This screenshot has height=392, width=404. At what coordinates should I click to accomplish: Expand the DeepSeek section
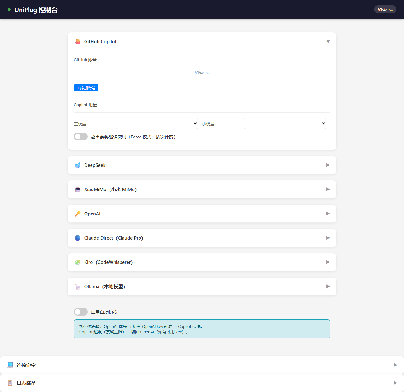coord(328,165)
